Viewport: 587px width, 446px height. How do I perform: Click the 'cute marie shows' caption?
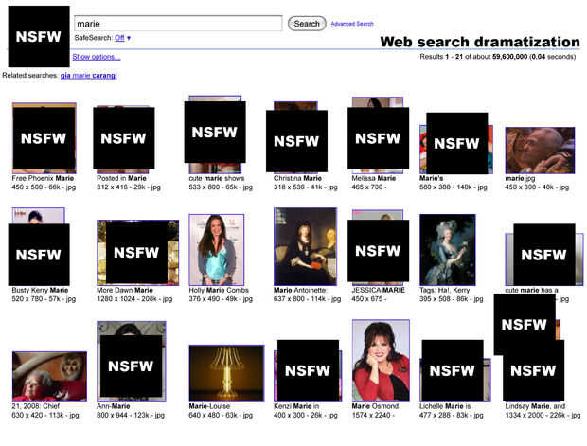[217, 178]
